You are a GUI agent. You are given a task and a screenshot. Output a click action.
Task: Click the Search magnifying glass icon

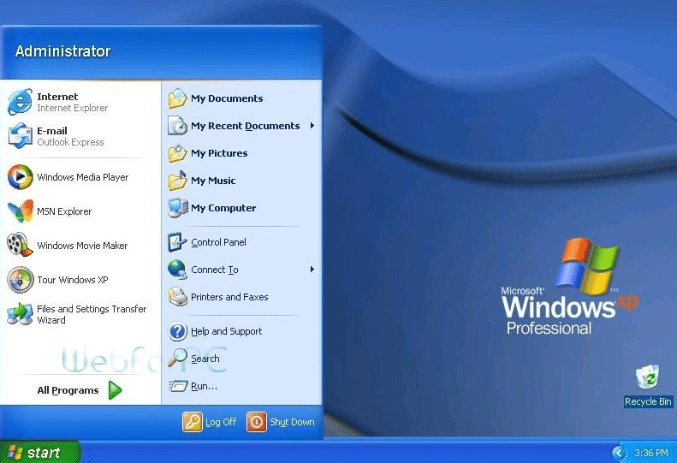pyautogui.click(x=177, y=358)
